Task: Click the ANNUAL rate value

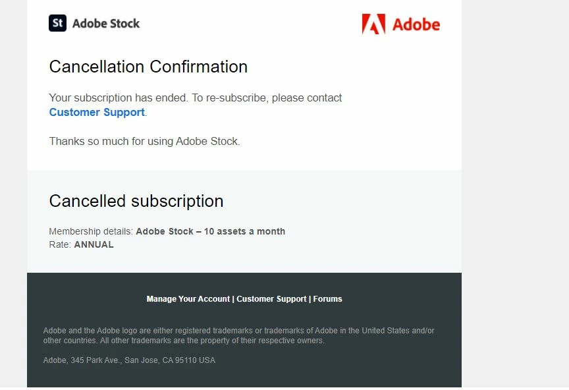Action: (x=94, y=244)
